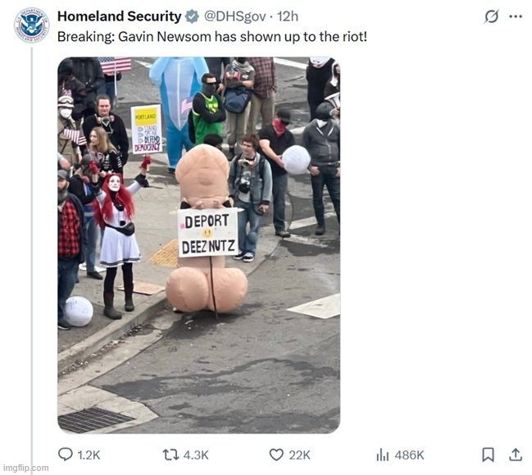This screenshot has height=475, width=532.
Task: Click the 4.3K reposts count
Action: (x=196, y=455)
